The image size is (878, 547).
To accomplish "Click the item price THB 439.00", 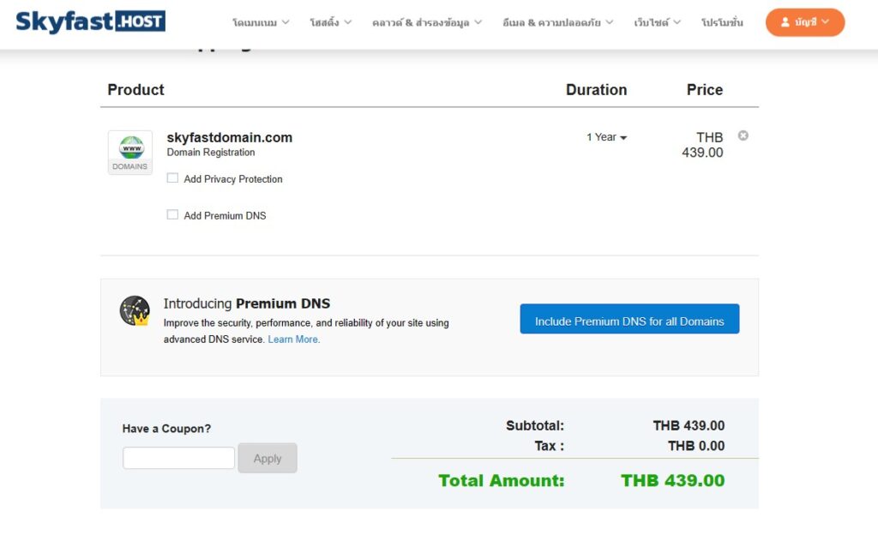I will point(702,145).
